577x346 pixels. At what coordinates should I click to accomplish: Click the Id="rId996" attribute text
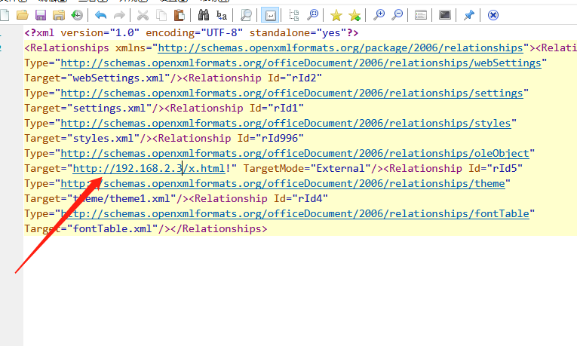click(x=271, y=138)
